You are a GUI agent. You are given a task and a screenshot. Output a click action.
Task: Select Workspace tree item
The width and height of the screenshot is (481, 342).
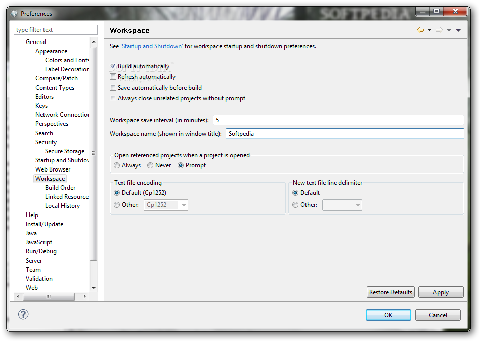[x=50, y=179]
